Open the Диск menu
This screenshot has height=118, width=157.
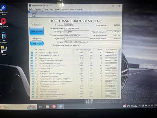click(x=57, y=10)
